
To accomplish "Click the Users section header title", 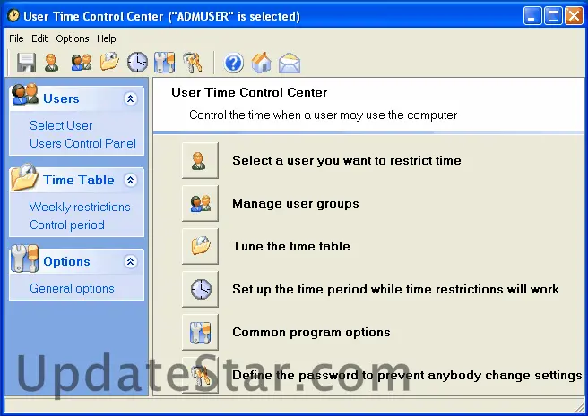I will [62, 98].
